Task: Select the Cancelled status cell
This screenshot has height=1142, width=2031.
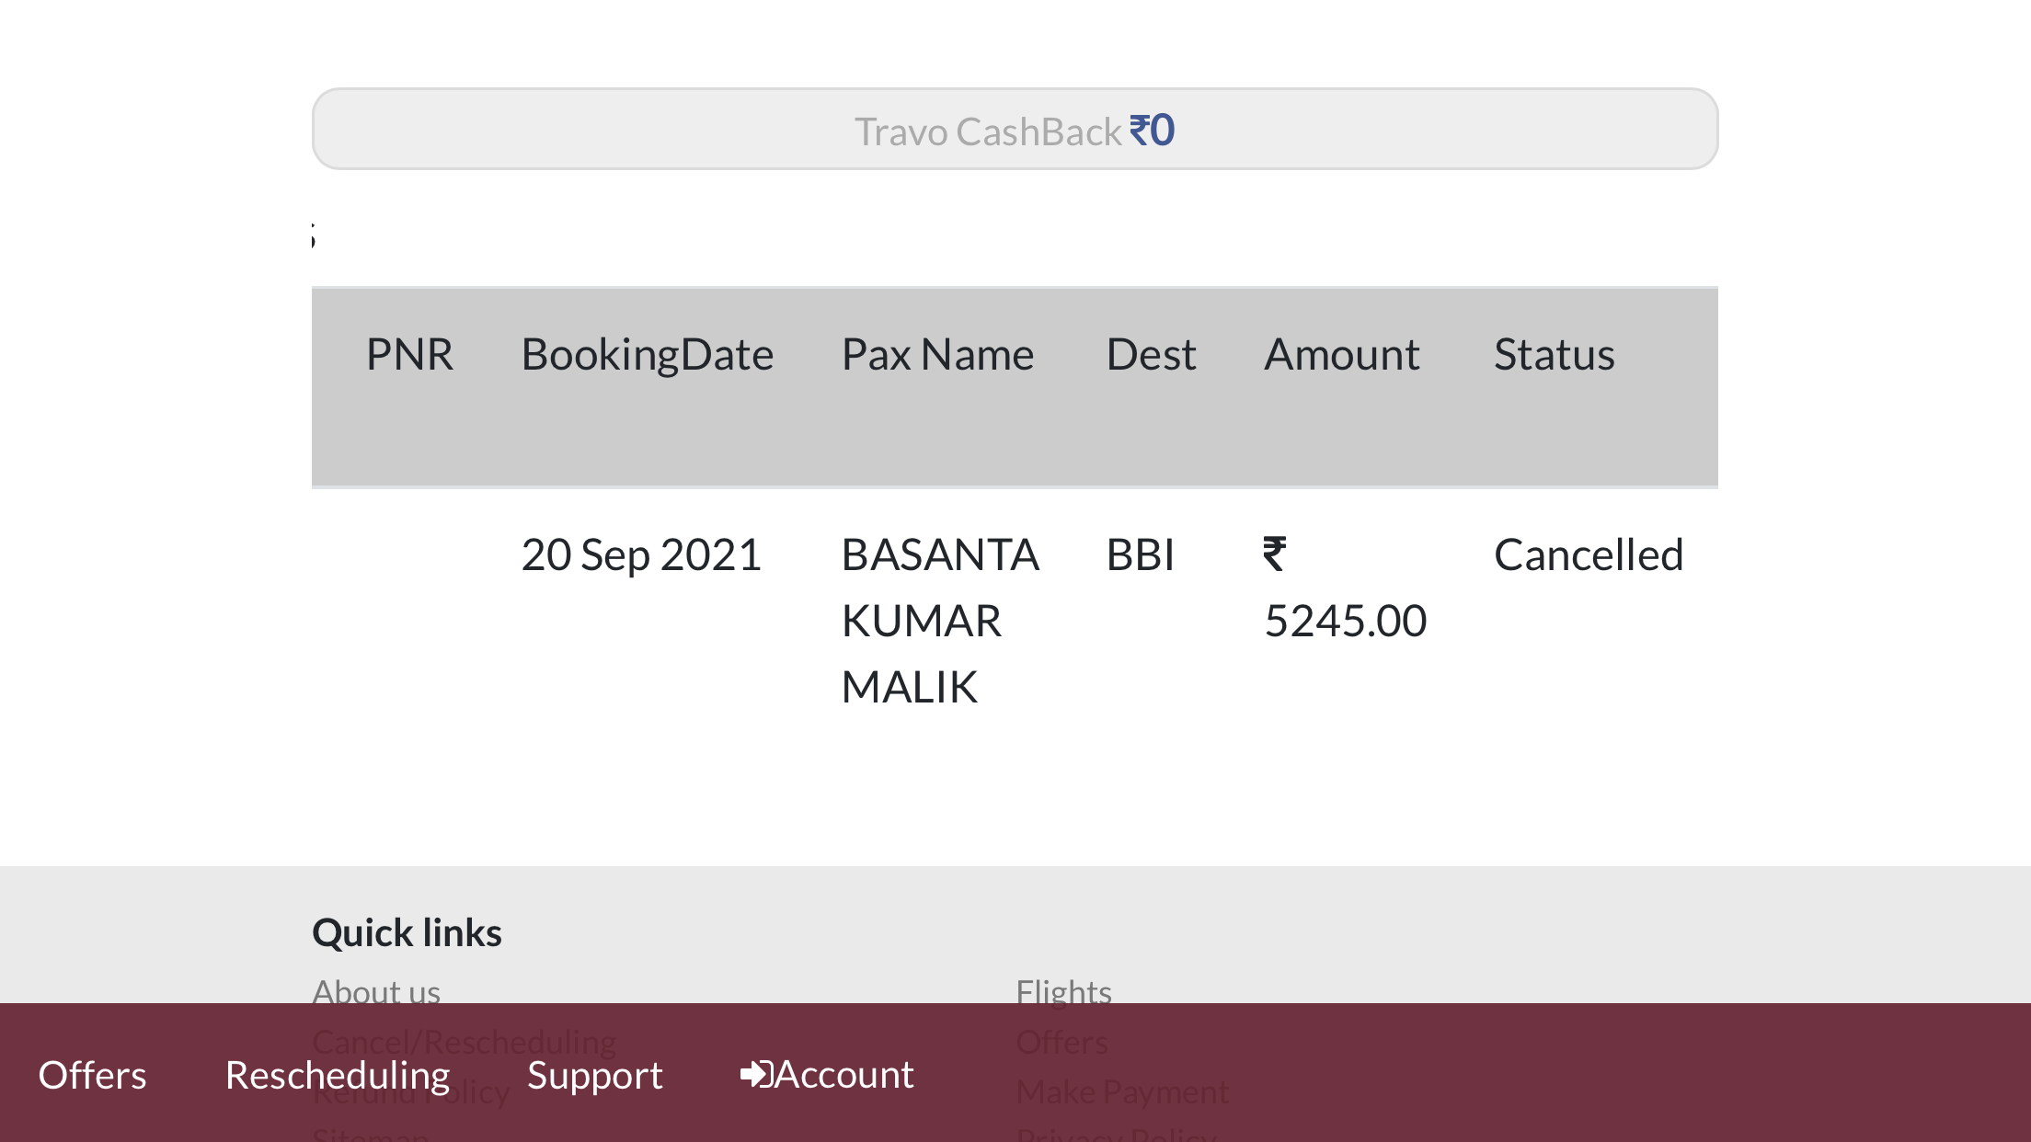Action: [x=1589, y=555]
